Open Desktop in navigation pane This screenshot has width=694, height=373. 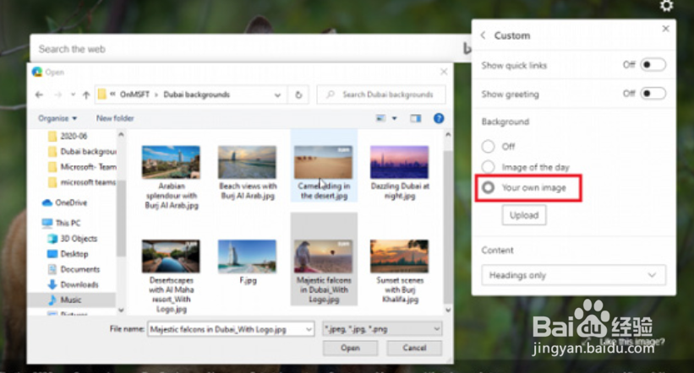pyautogui.click(x=68, y=254)
